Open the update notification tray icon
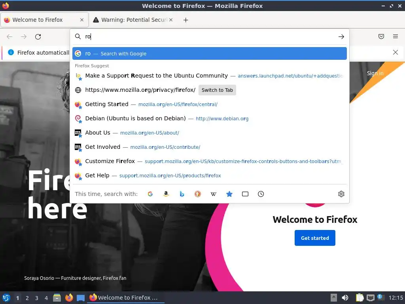The image size is (405, 304). [x=381, y=297]
